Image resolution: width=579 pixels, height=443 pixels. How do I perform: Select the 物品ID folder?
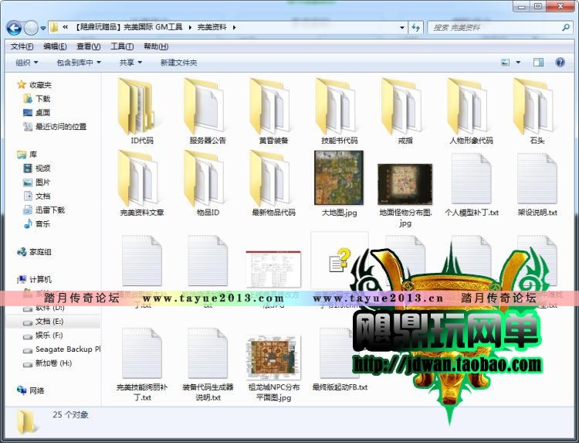208,183
